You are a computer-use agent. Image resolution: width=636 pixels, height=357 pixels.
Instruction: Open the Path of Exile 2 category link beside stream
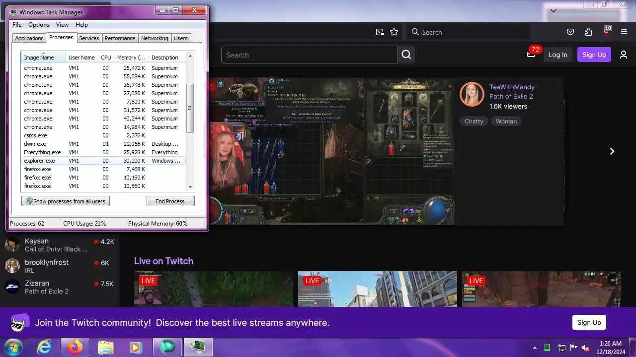pyautogui.click(x=511, y=96)
